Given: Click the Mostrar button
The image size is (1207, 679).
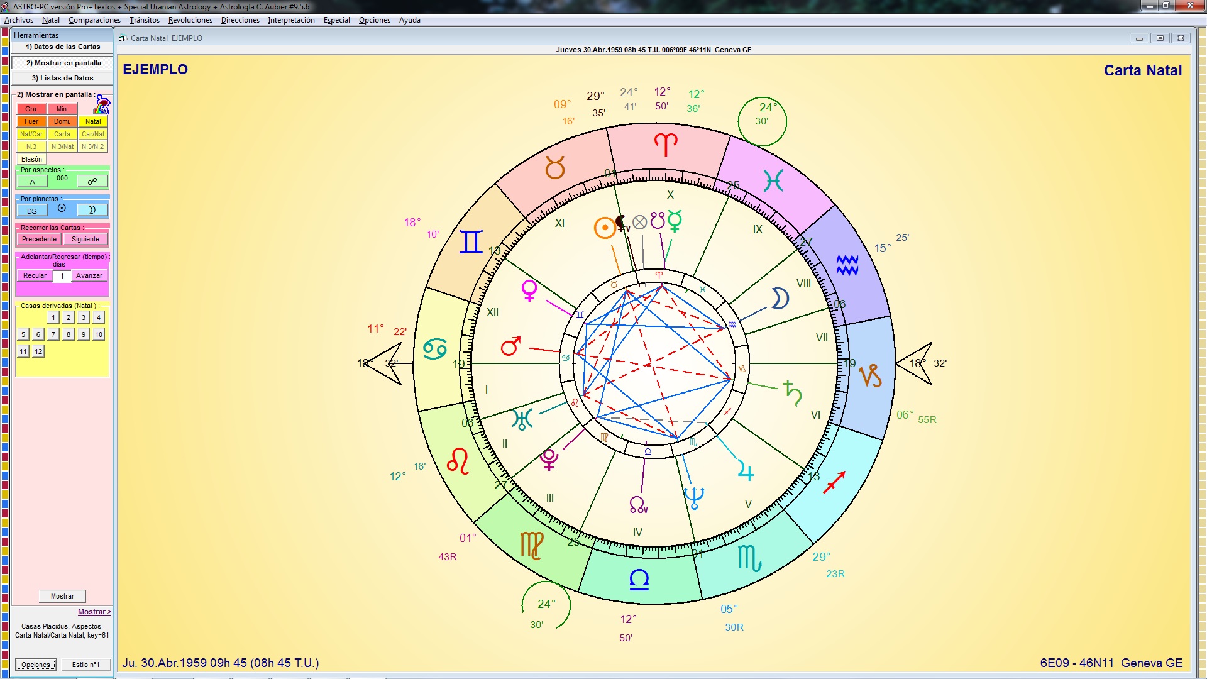Looking at the screenshot, I should tap(62, 596).
